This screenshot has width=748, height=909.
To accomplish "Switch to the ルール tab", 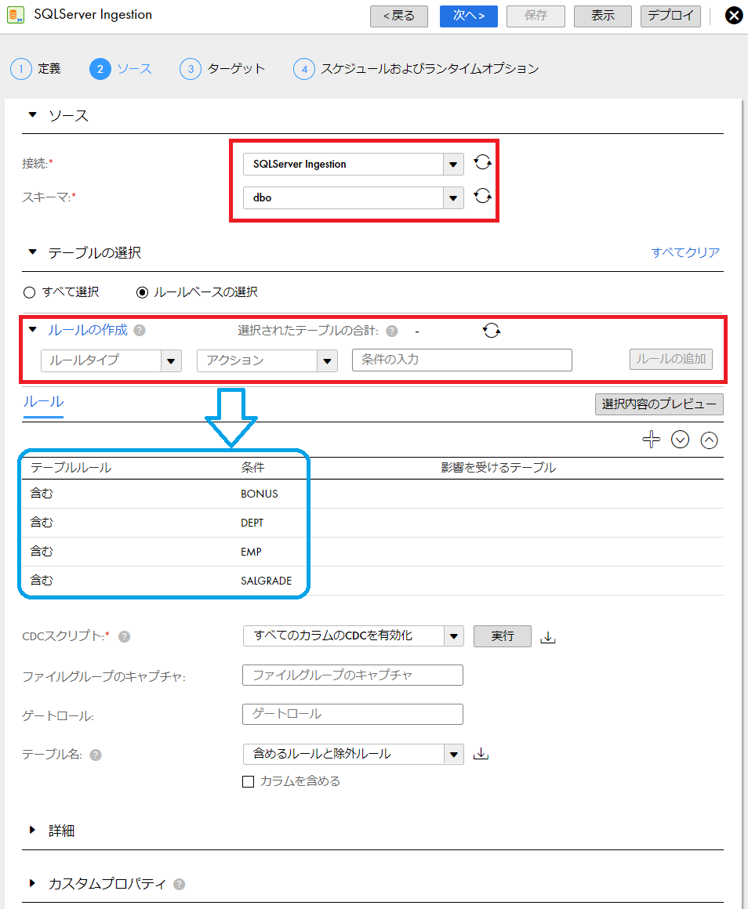I will pyautogui.click(x=43, y=401).
